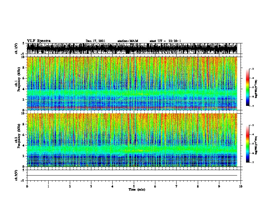Viewport: 271px width, 209px height.
Task: Click the ch.1(V) waveform axis label
Action: tap(16, 48)
